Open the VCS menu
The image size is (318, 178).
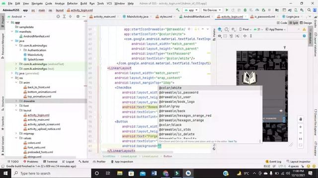point(109,3)
